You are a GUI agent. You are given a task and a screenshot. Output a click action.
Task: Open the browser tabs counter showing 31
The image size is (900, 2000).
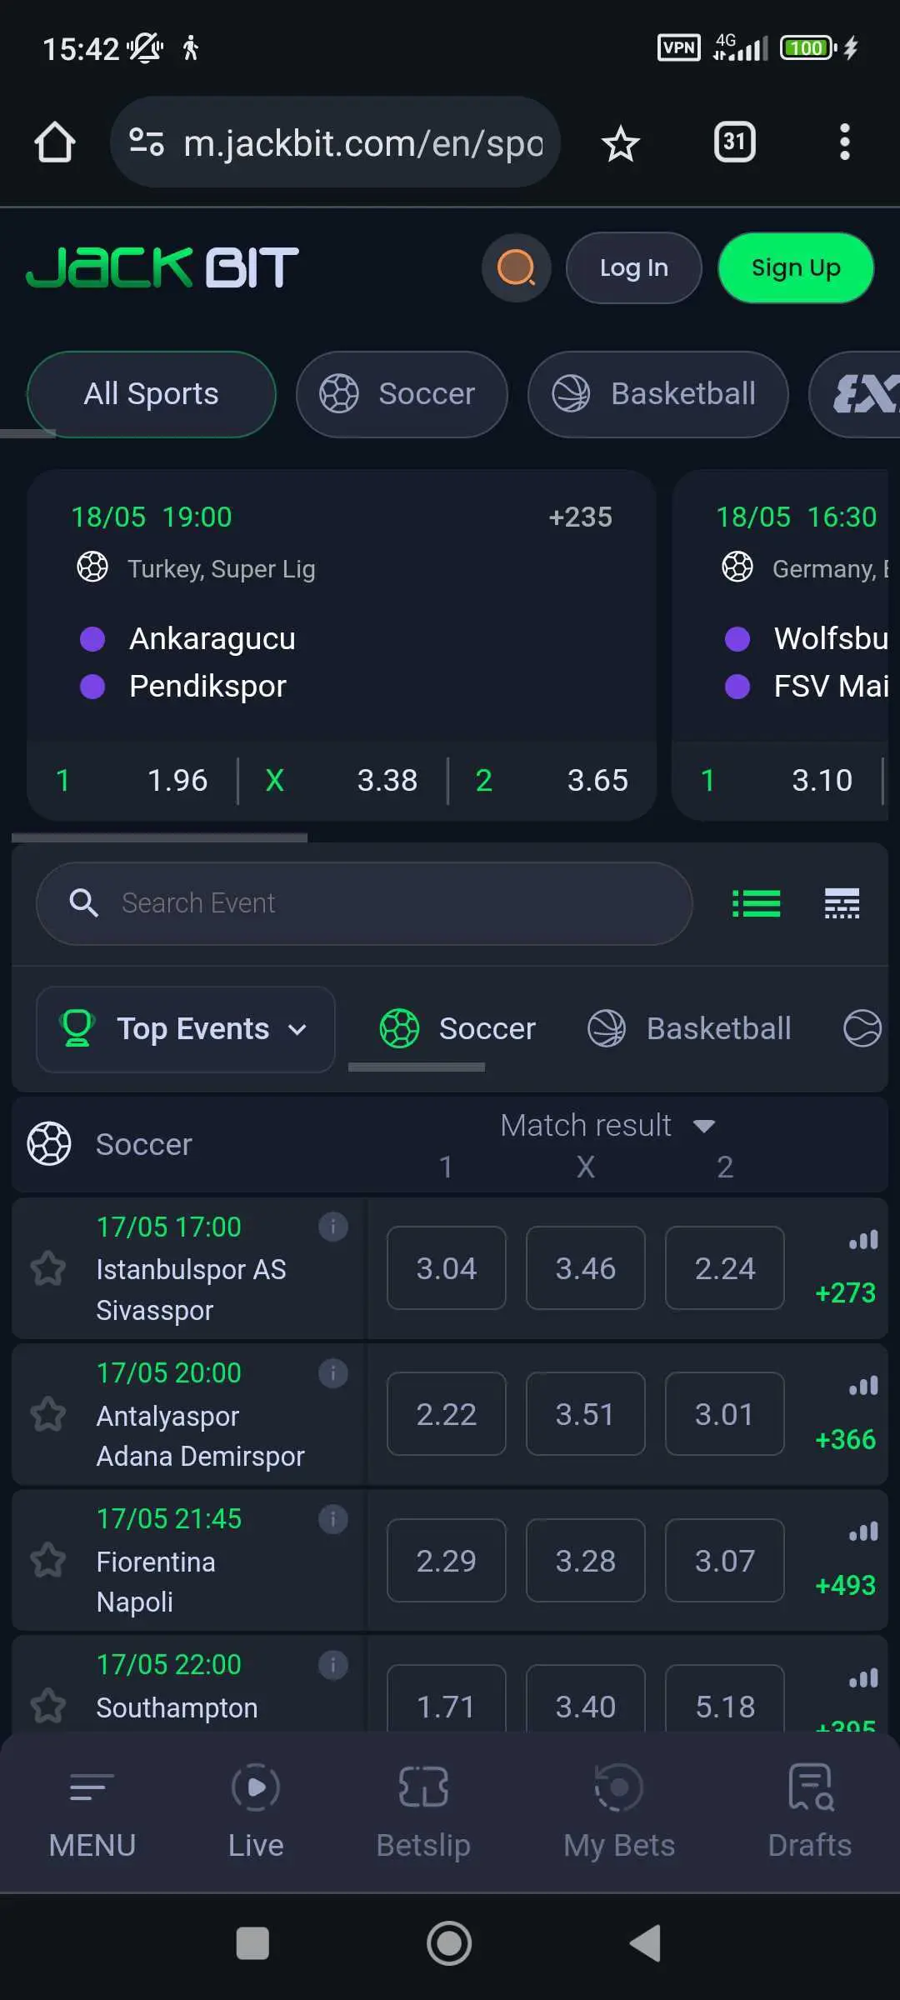click(734, 142)
